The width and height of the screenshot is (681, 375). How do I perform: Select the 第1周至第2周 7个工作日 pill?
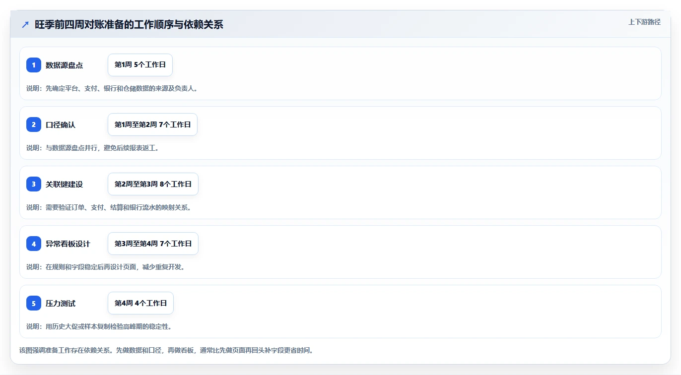[x=152, y=125]
